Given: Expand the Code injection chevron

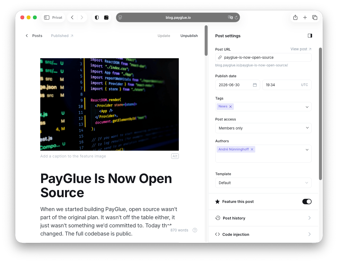Looking at the screenshot, I should click(x=309, y=234).
